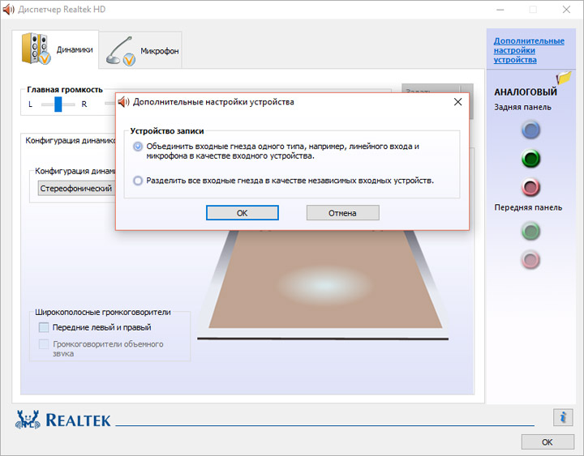
Task: Open Дополнительные настройки устройства link
Action: 529,50
